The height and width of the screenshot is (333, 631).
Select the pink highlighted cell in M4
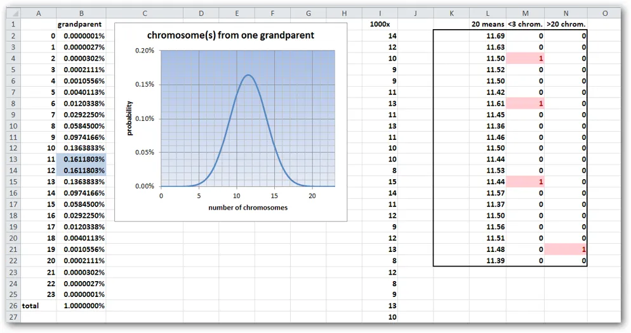tap(525, 58)
